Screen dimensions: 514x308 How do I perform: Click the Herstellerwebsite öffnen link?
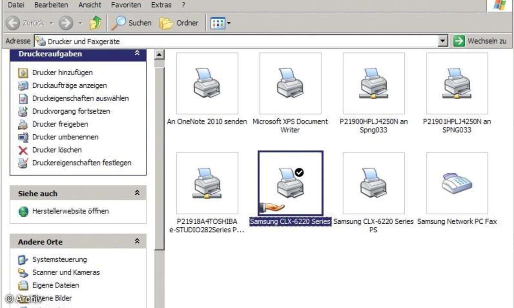[x=70, y=211]
